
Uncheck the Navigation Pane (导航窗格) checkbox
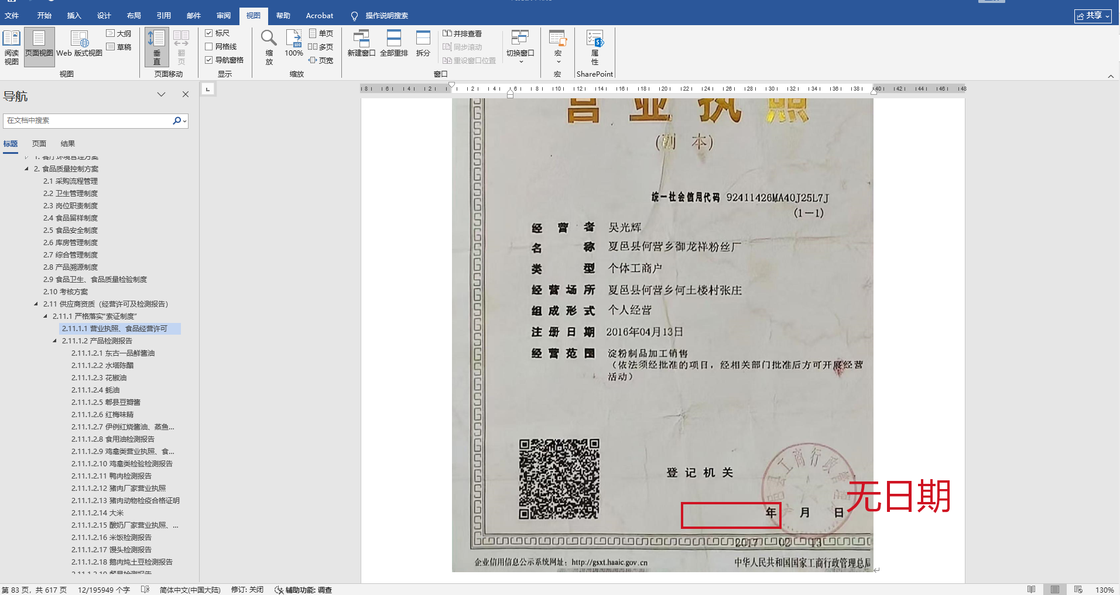(x=209, y=60)
